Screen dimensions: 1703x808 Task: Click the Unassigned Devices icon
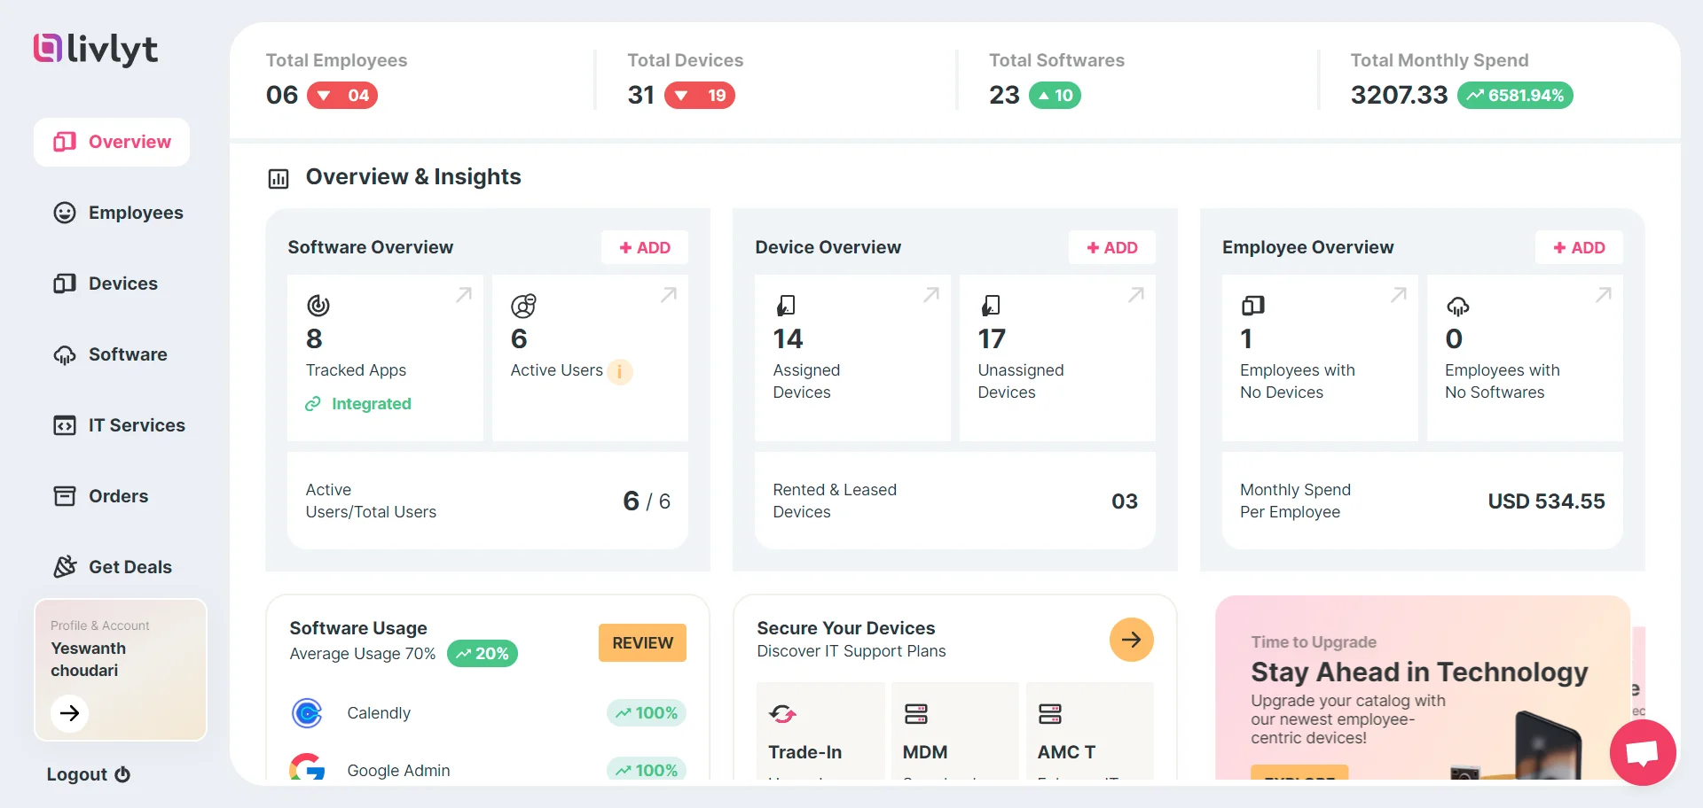(991, 306)
